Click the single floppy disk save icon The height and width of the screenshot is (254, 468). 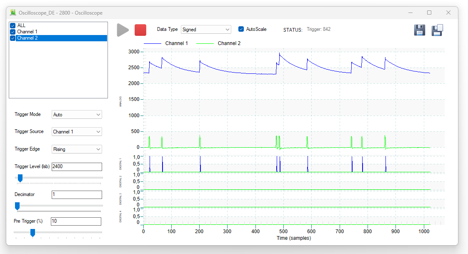(419, 30)
